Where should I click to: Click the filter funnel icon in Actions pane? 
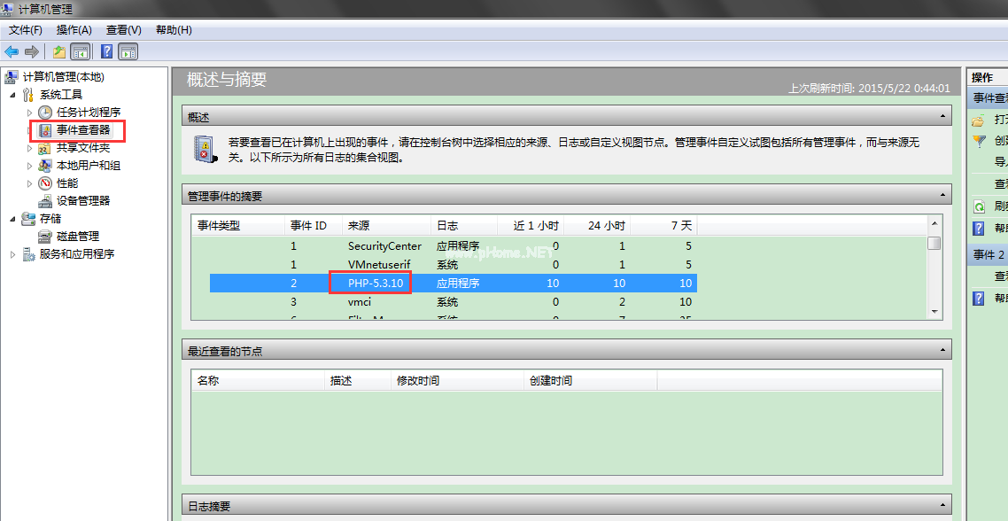(x=979, y=141)
